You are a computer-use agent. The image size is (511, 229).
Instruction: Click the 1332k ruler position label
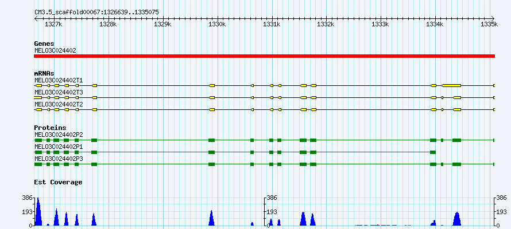point(326,24)
